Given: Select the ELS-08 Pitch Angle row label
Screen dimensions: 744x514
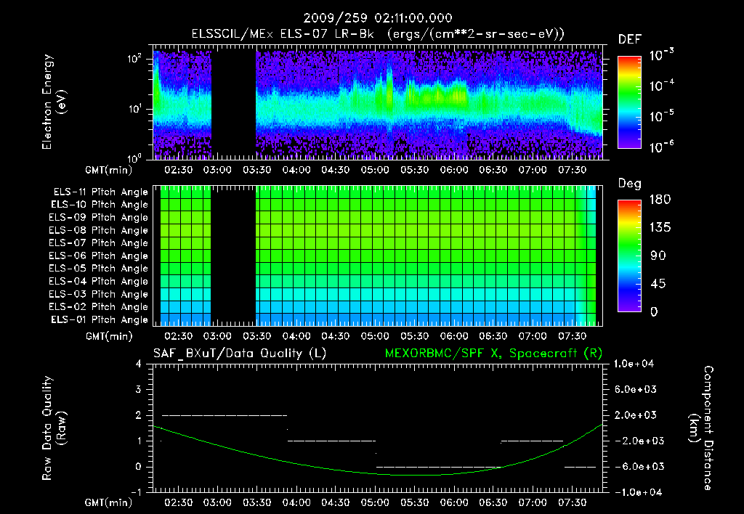Looking at the screenshot, I should point(98,230).
